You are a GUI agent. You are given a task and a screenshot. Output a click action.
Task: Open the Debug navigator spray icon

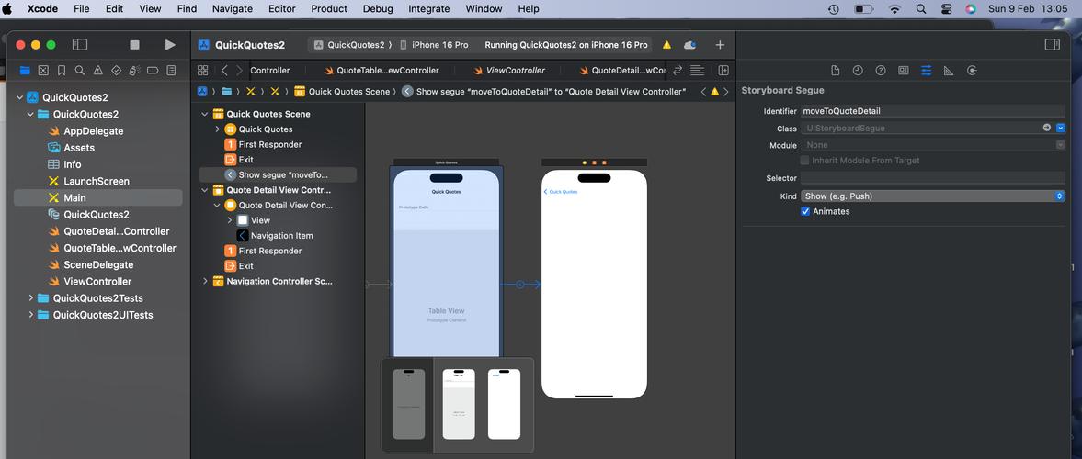[x=134, y=71]
